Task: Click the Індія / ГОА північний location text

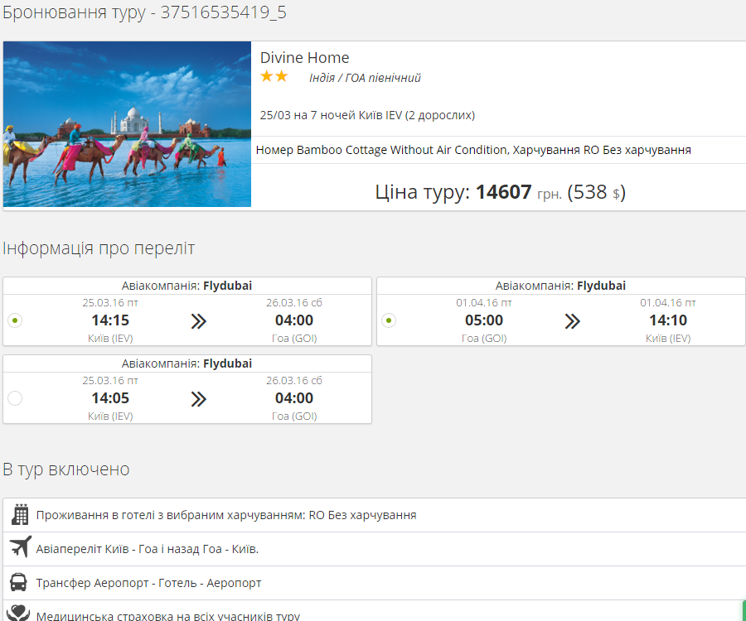Action: (365, 78)
